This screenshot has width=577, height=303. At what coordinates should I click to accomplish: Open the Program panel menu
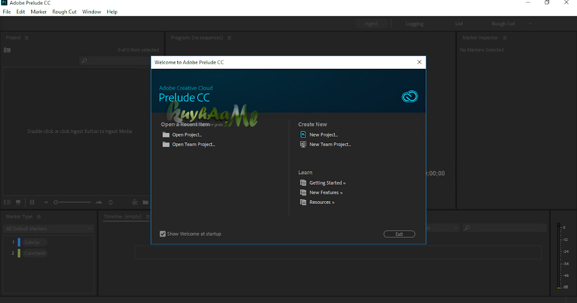229,37
